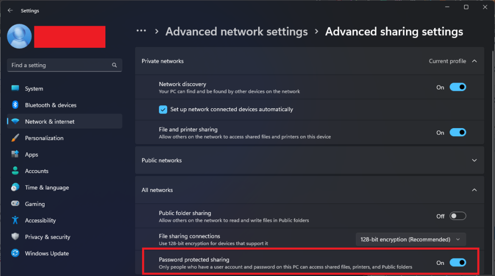Disable File and printer sharing toggle

pyautogui.click(x=458, y=132)
